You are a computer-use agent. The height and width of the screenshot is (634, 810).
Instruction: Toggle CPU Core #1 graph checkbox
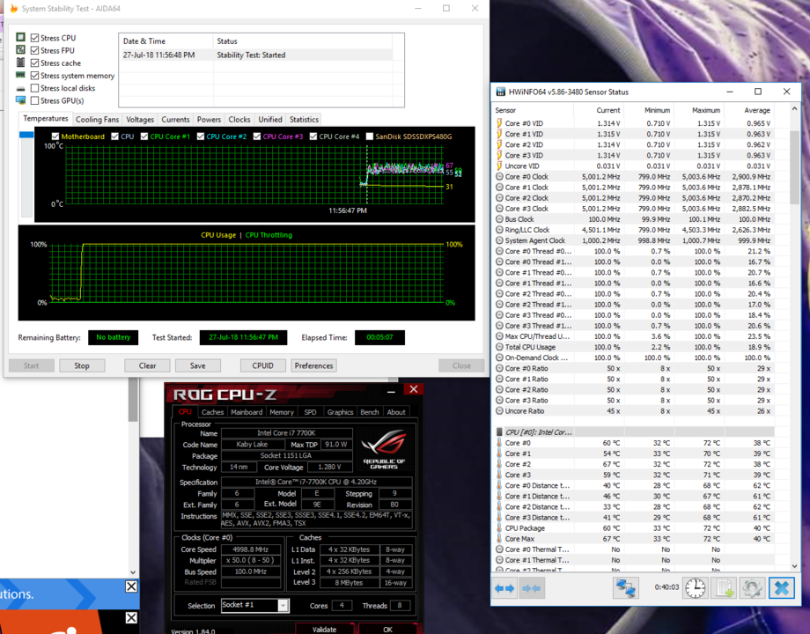click(x=144, y=136)
